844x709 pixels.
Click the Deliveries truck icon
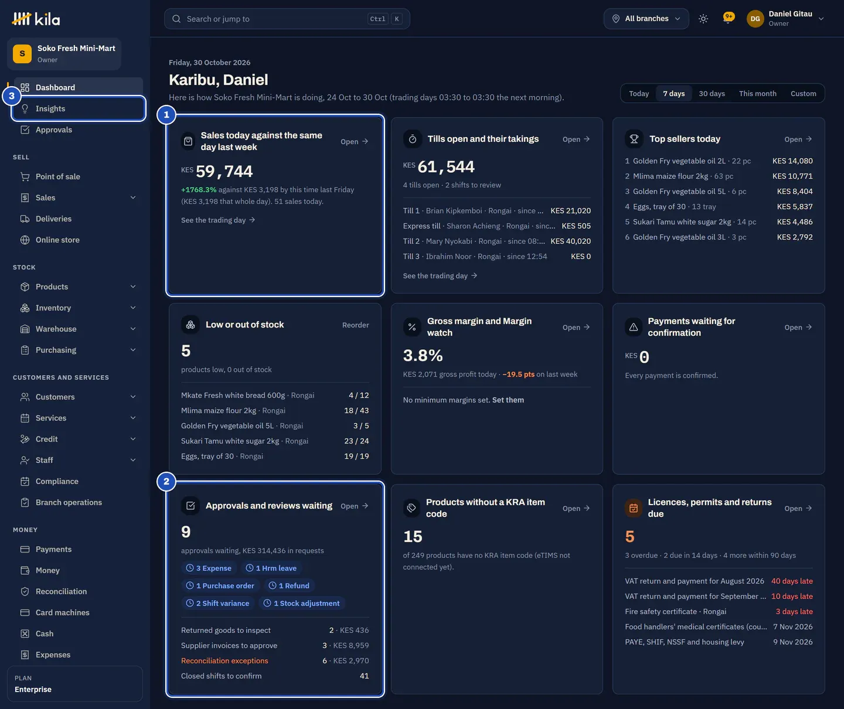point(25,219)
